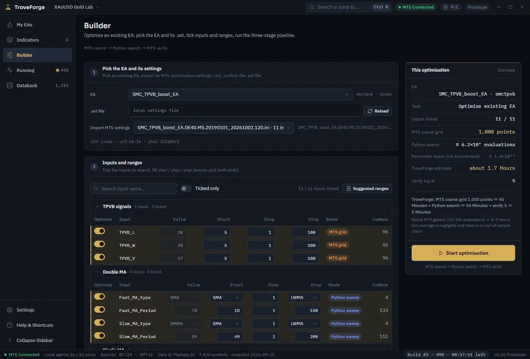Image resolution: width=530 pixels, height=359 pixels.
Task: Click the step 1 number badge
Action: tap(94, 72)
